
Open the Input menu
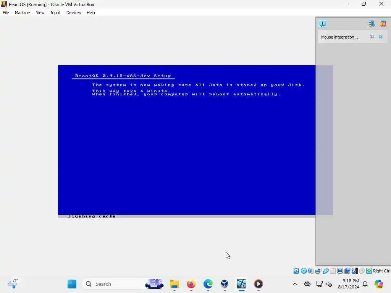click(x=55, y=13)
